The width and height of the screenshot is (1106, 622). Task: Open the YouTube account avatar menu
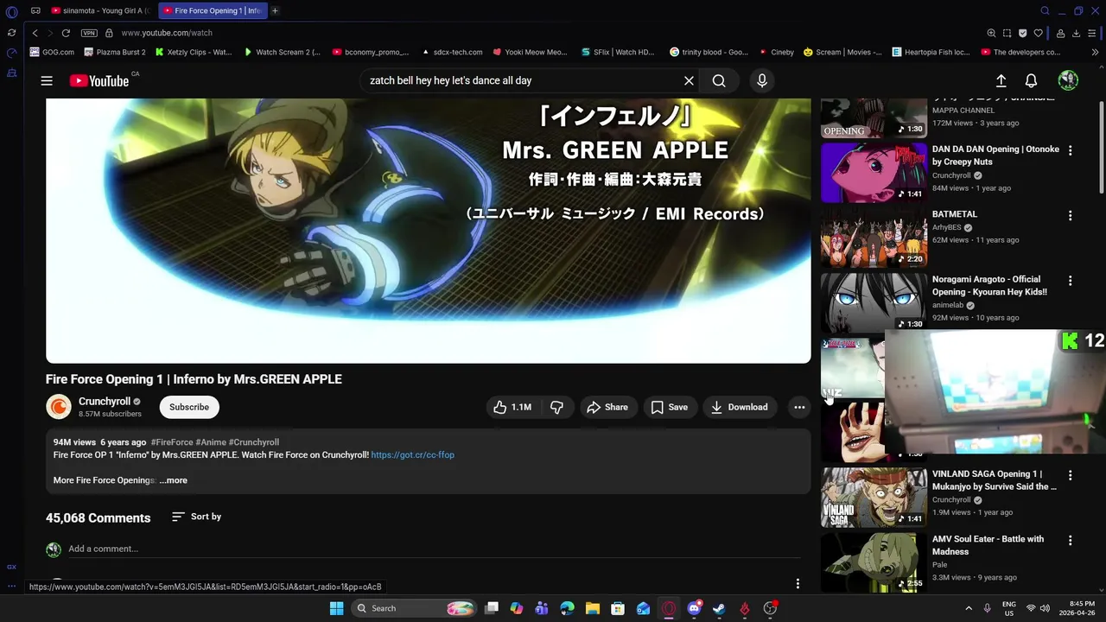pos(1068,80)
